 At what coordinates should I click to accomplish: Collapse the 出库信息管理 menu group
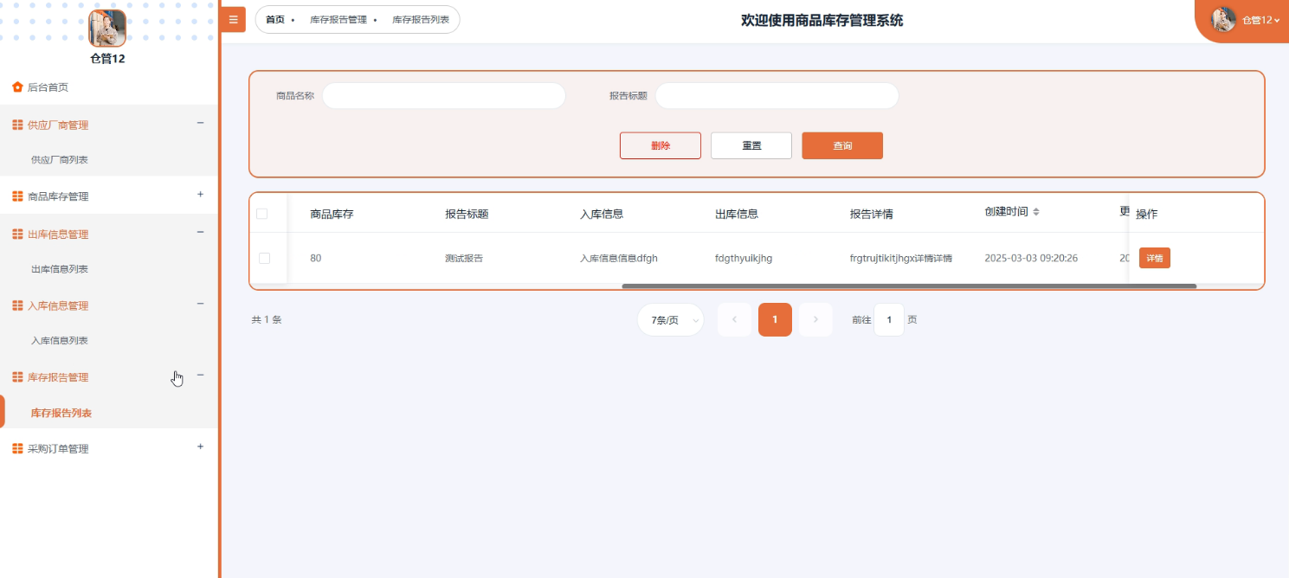[x=201, y=232]
